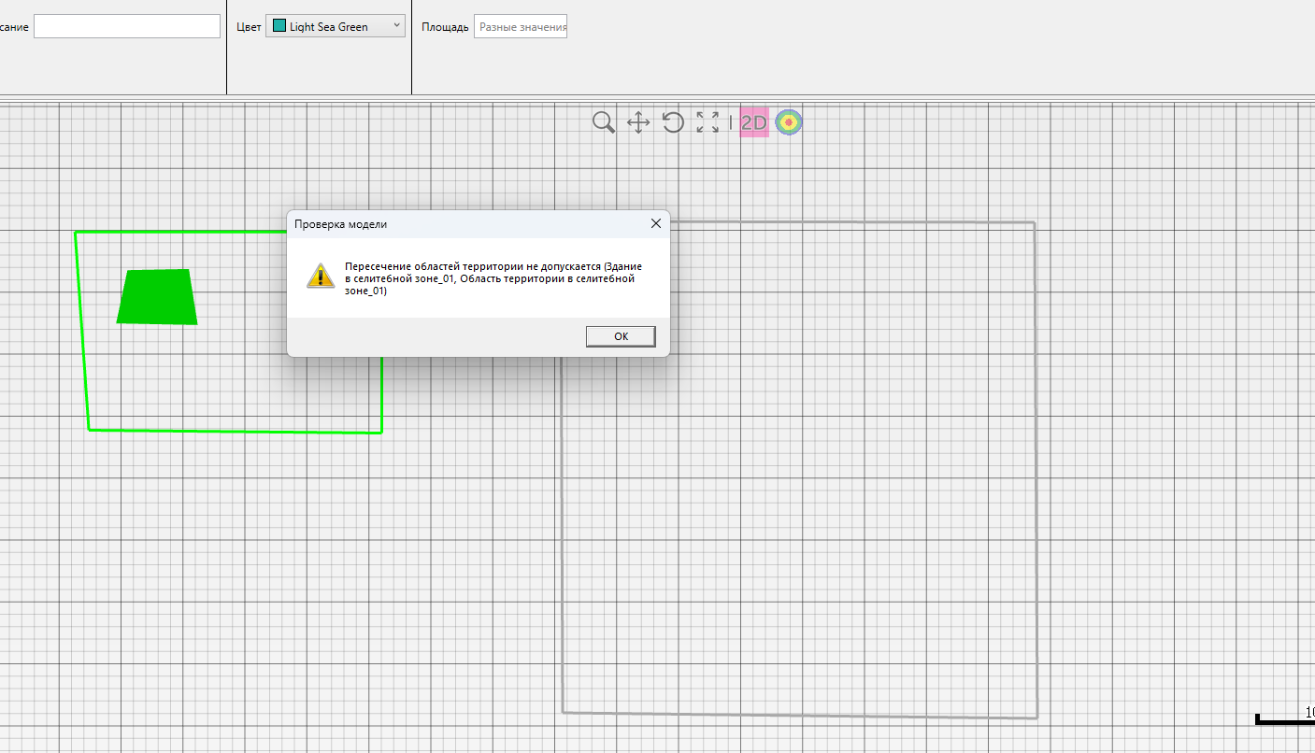Open the Цвет color dropdown

335,27
